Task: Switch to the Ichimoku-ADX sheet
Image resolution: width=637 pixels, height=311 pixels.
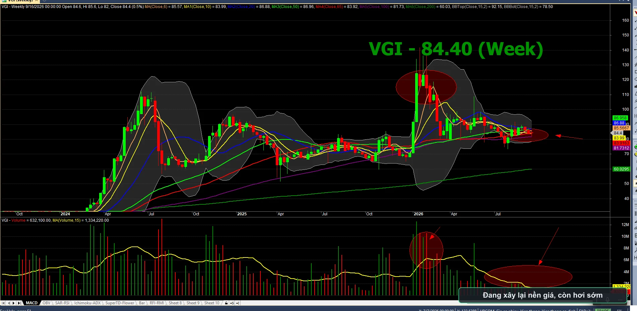Action: 87,303
